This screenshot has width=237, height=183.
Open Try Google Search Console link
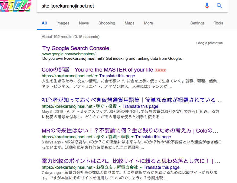(x=76, y=48)
